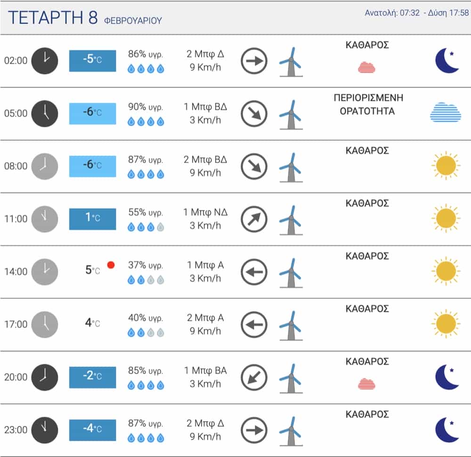Click the red cloud icon at 20:00

pyautogui.click(x=367, y=384)
